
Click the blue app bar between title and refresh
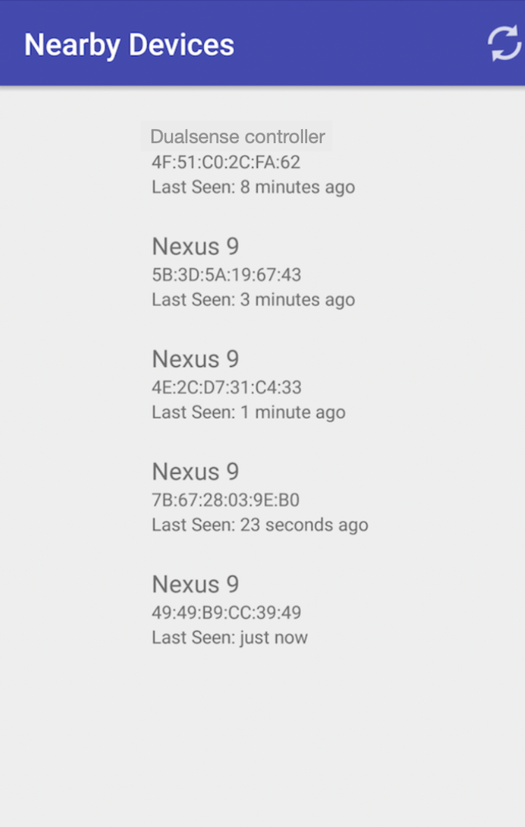pos(360,45)
